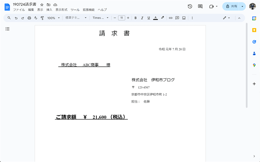Image resolution: width=260 pixels, height=162 pixels.
Task: Toggle italic formatting
Action: click(142, 18)
